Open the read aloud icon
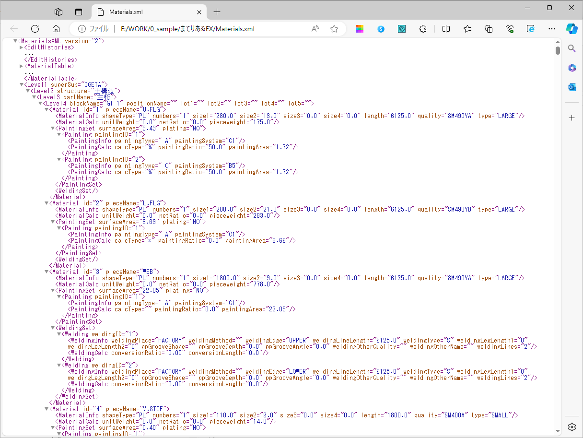 tap(315, 29)
